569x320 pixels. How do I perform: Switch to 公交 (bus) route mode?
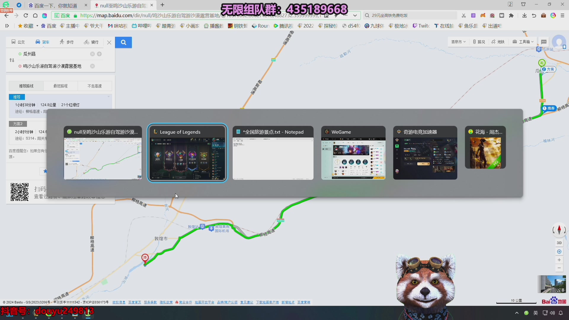tap(18, 42)
